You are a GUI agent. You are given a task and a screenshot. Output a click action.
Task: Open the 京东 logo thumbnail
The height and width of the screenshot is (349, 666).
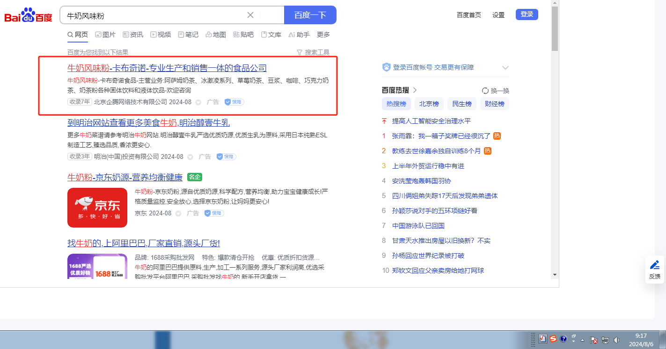(97, 207)
